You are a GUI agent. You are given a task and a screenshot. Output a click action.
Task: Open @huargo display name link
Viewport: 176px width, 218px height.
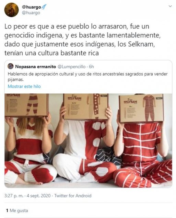click(32, 7)
